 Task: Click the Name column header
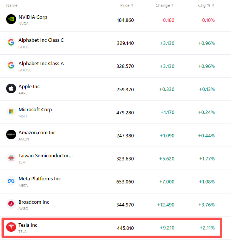(12, 5)
